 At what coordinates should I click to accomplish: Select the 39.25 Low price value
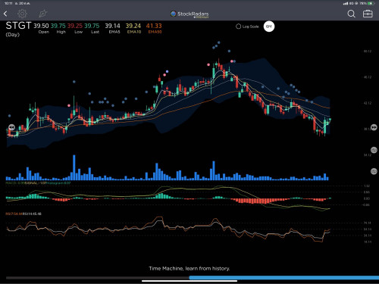[x=75, y=26]
